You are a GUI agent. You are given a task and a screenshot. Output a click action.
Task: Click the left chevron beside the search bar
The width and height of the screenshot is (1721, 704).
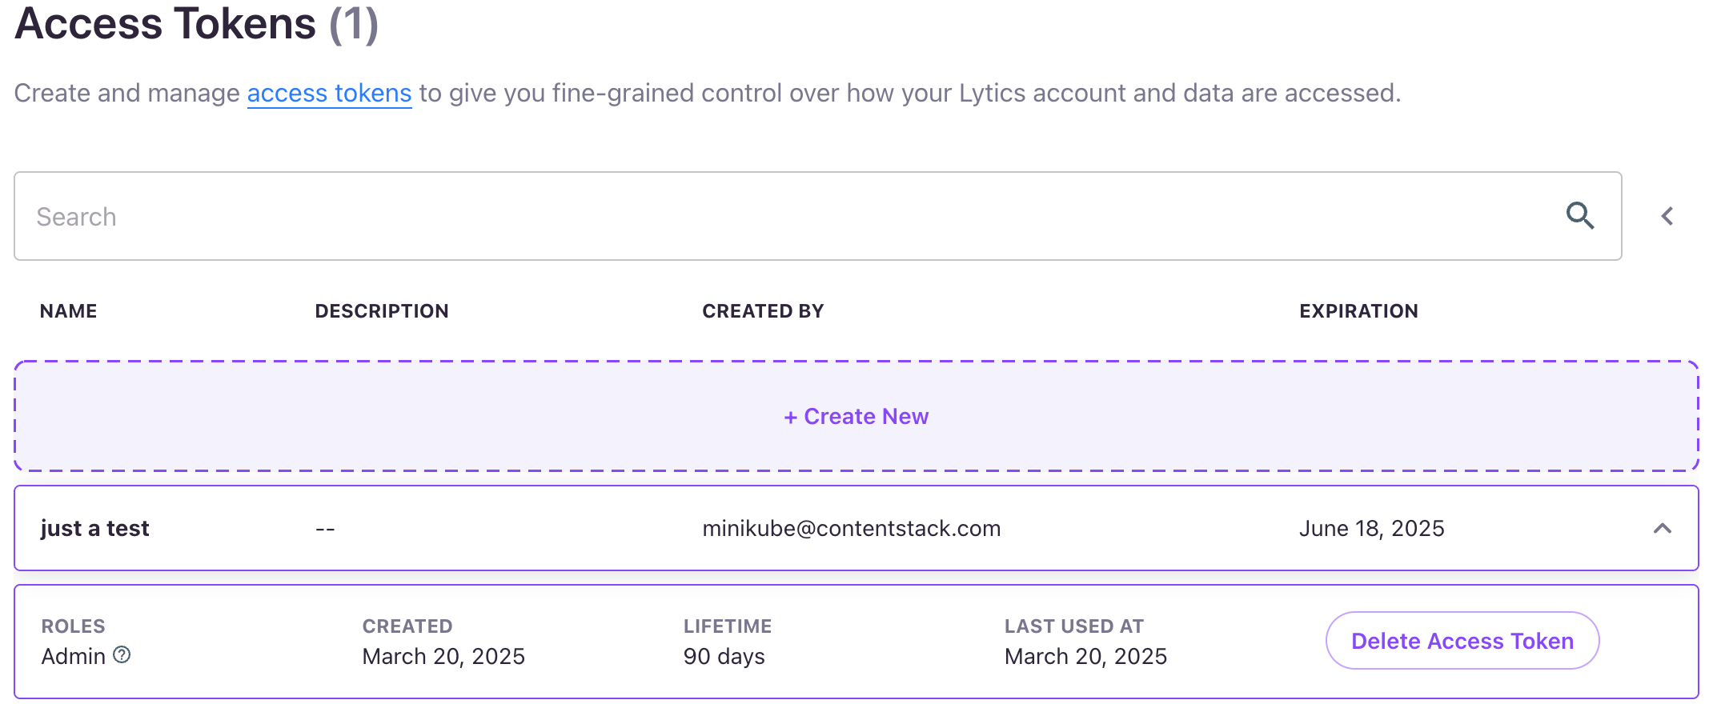tap(1667, 216)
